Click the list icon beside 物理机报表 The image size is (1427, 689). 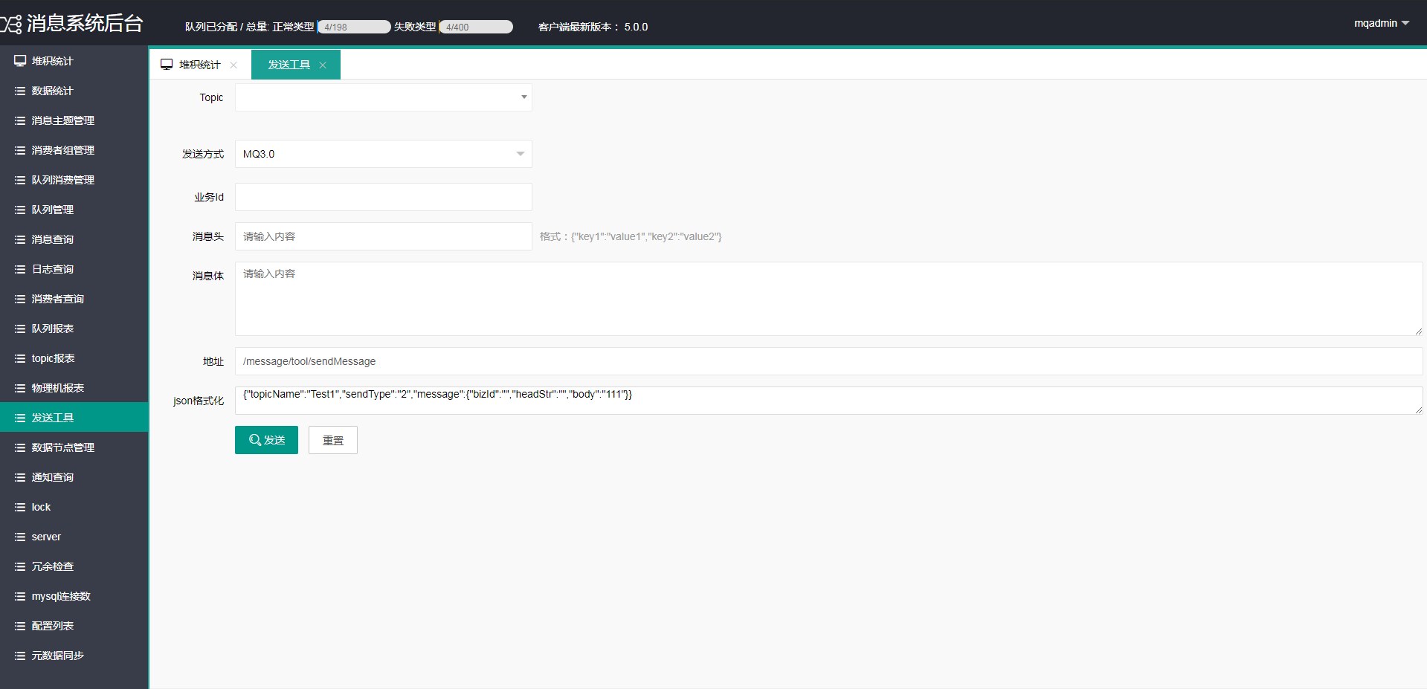click(20, 388)
